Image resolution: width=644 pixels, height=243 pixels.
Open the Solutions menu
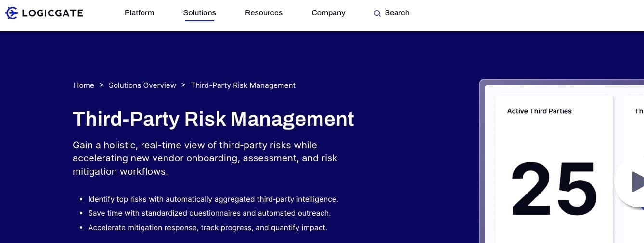(199, 13)
